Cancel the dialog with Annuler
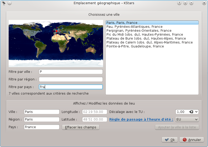Image resolution: width=208 pixels, height=147 pixels. [x=192, y=140]
